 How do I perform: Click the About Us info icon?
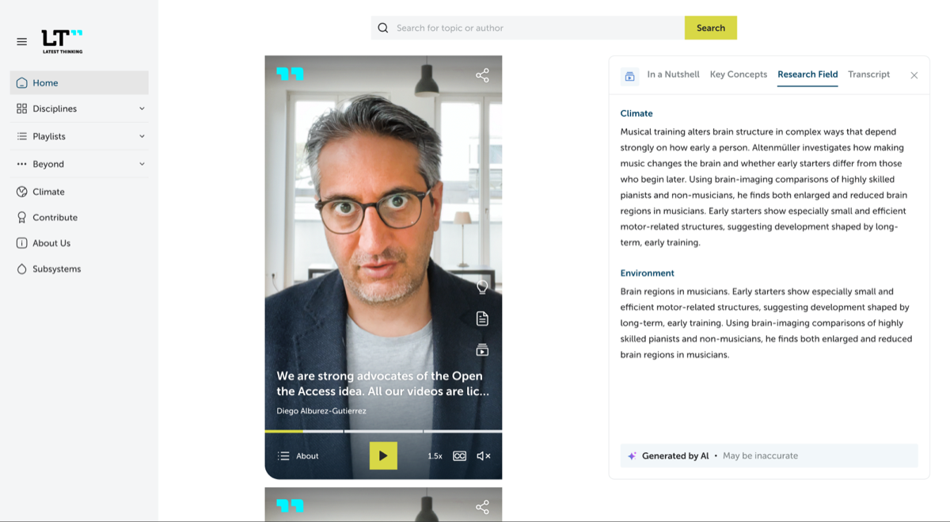[x=21, y=243]
